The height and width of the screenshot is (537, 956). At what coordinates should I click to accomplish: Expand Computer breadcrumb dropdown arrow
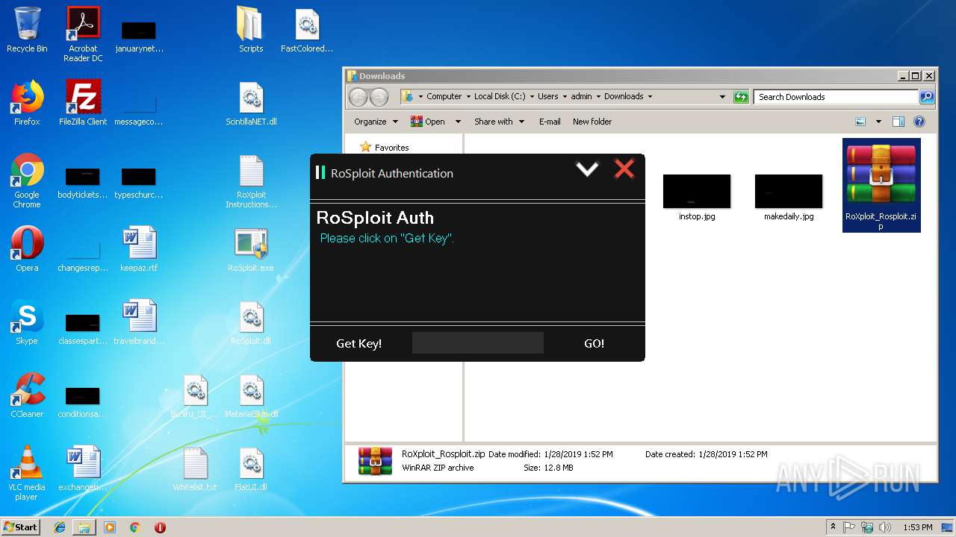point(468,96)
